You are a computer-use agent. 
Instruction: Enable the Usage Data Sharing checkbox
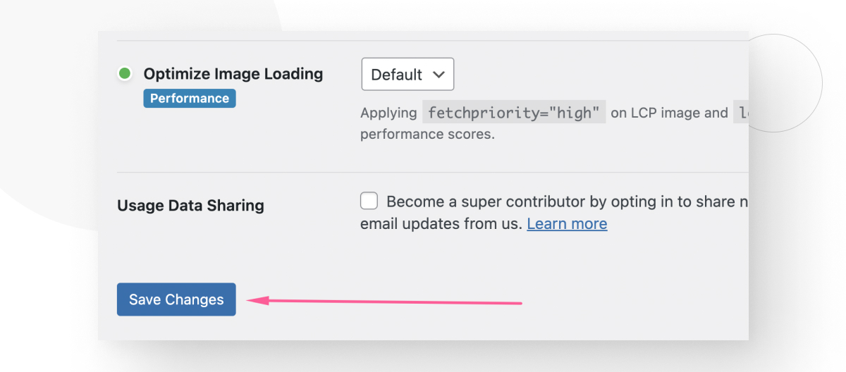click(x=369, y=201)
